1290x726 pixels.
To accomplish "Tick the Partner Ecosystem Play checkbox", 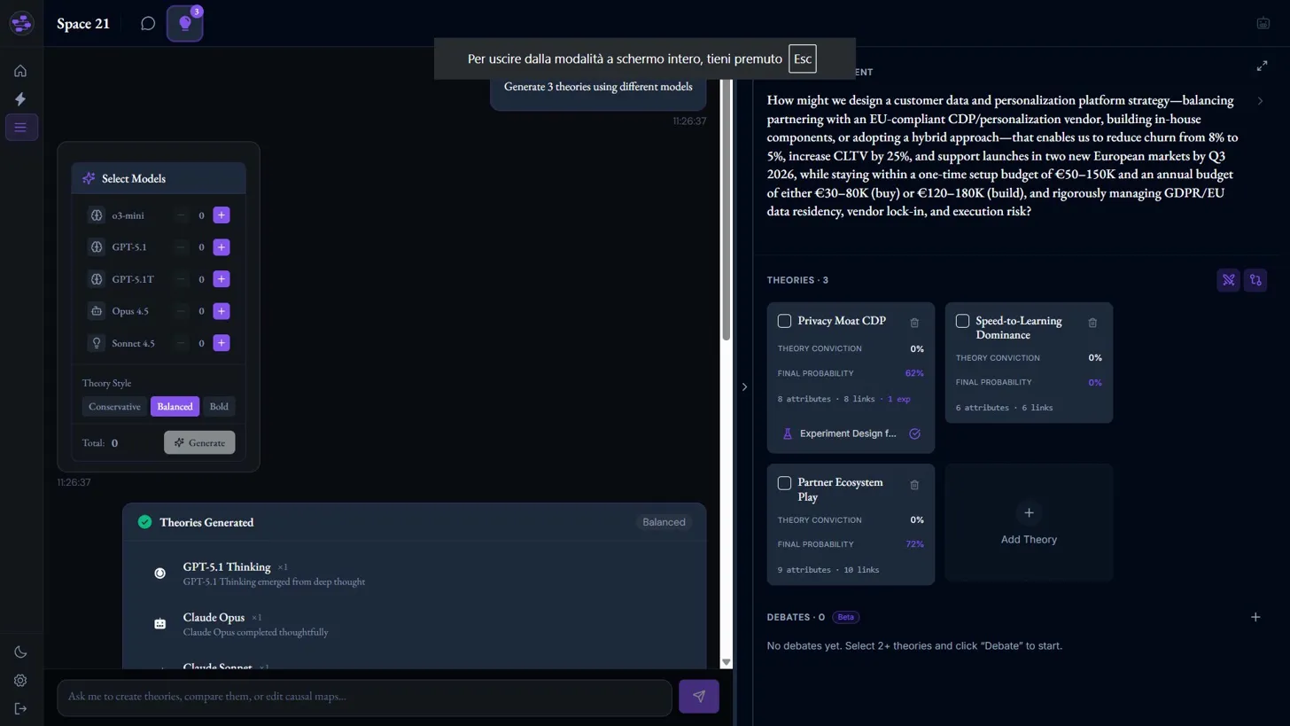I will 784,483.
